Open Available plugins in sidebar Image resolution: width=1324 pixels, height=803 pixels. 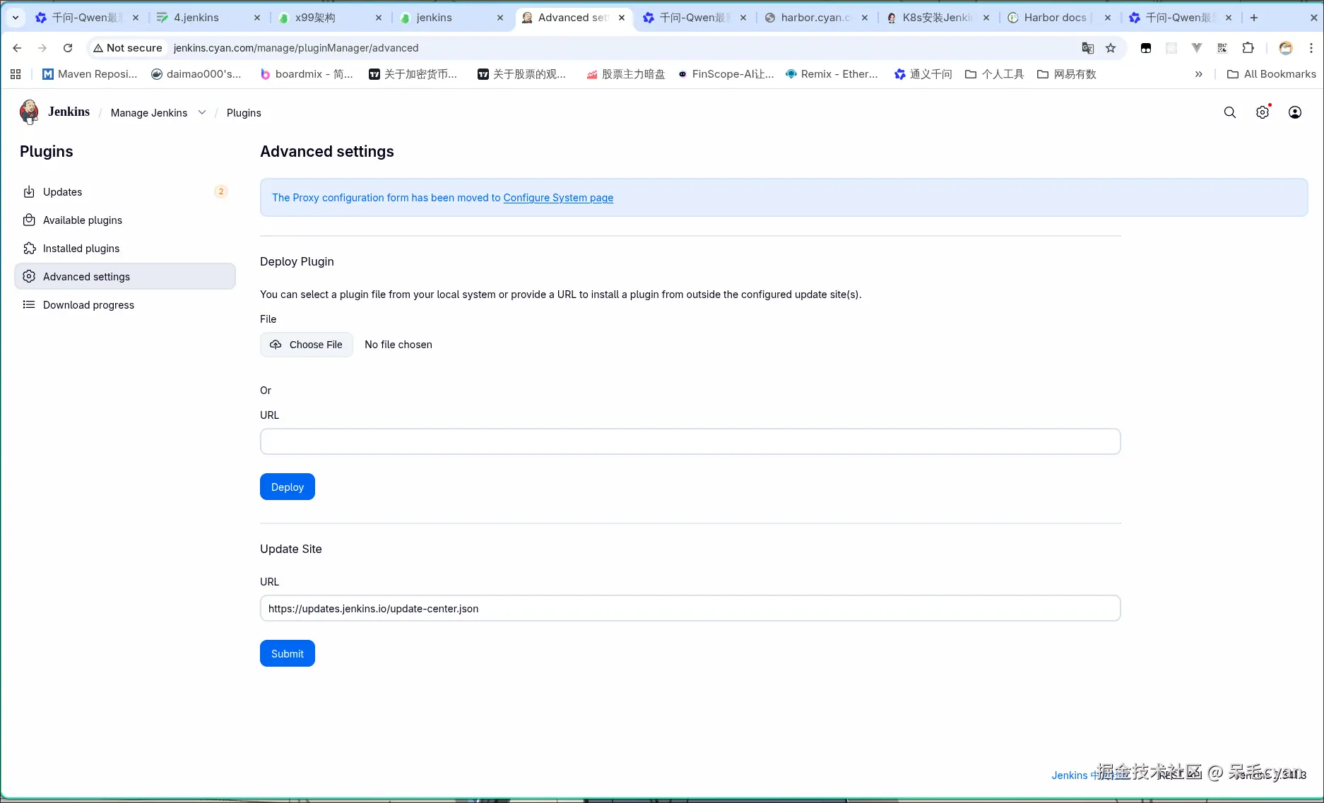[125, 220]
